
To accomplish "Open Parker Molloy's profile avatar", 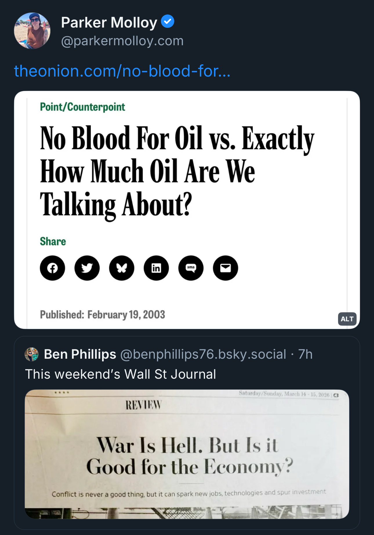I will click(32, 31).
